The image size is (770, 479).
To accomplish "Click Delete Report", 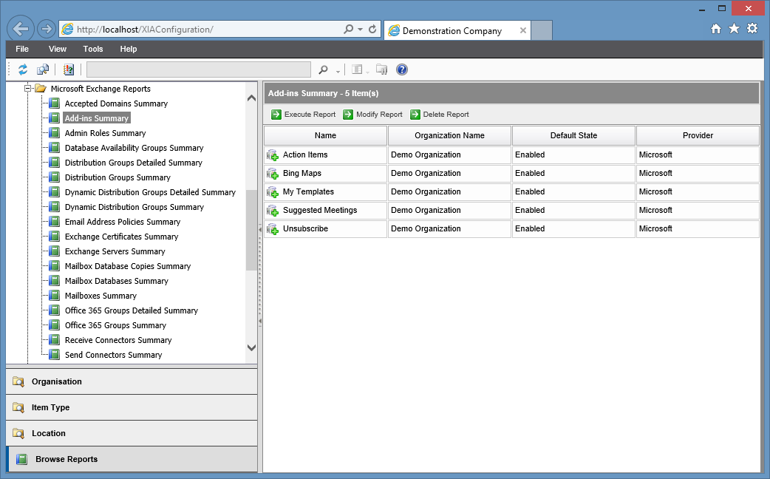I will tap(440, 114).
